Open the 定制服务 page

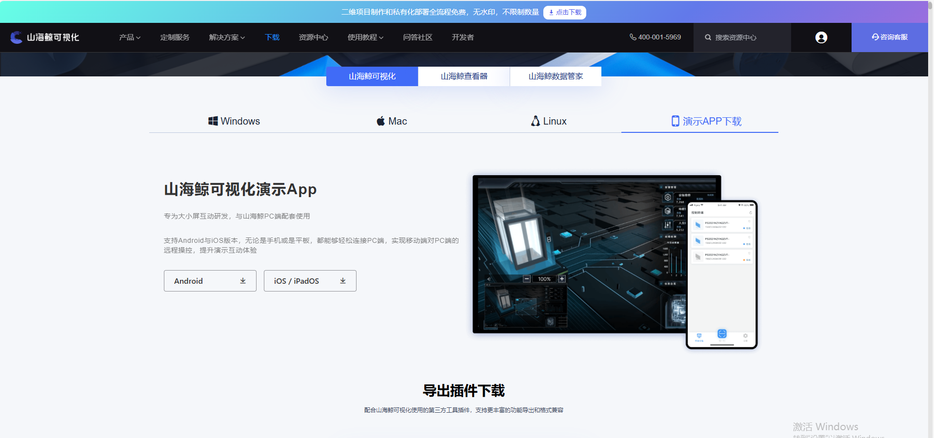(x=175, y=37)
